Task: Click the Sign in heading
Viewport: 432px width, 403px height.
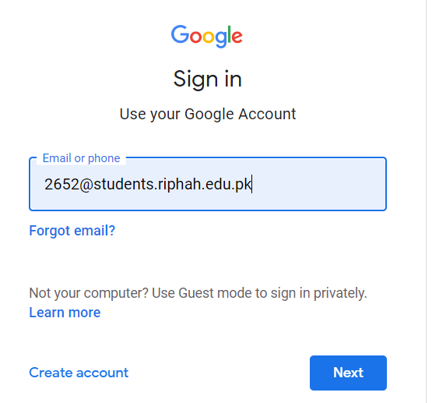Action: point(208,80)
